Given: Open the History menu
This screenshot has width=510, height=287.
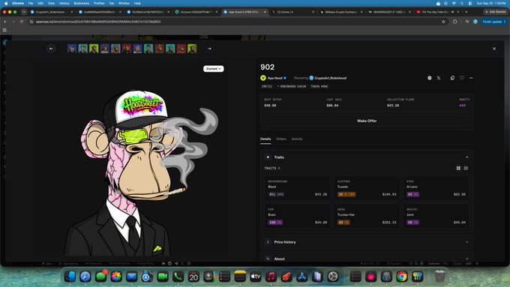Looking at the screenshot, I should [64, 3].
